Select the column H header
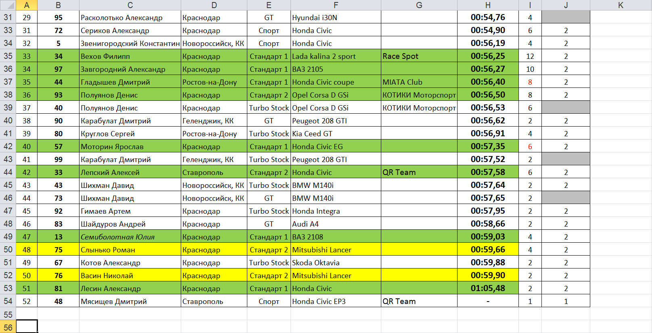Image resolution: width=652 pixels, height=333 pixels. [x=487, y=5]
